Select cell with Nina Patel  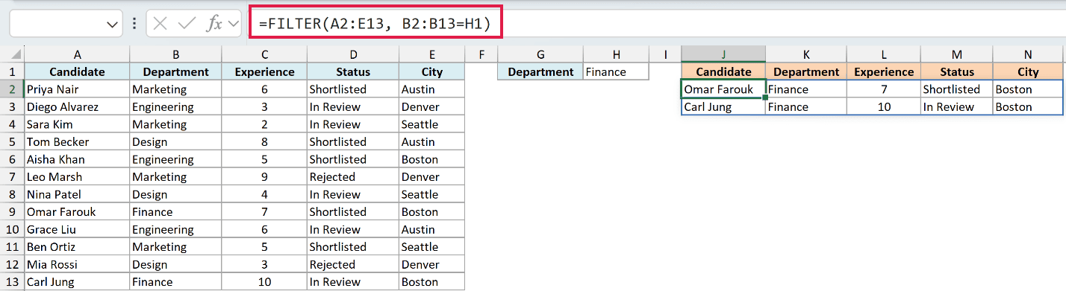77,194
